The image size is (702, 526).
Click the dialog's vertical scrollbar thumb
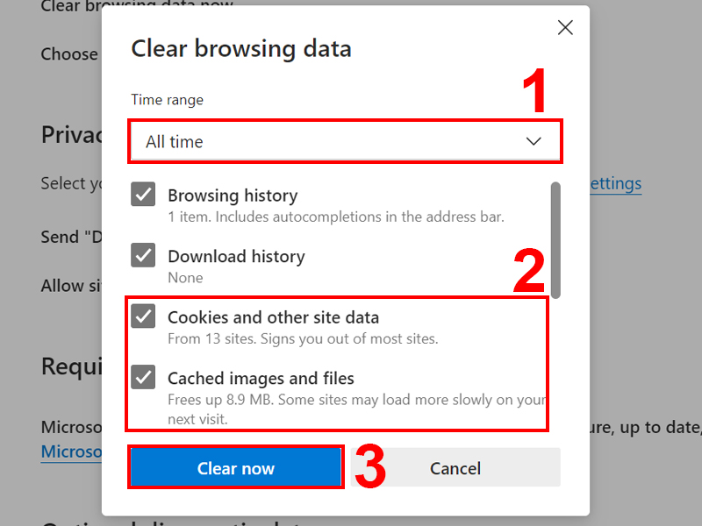coord(555,239)
